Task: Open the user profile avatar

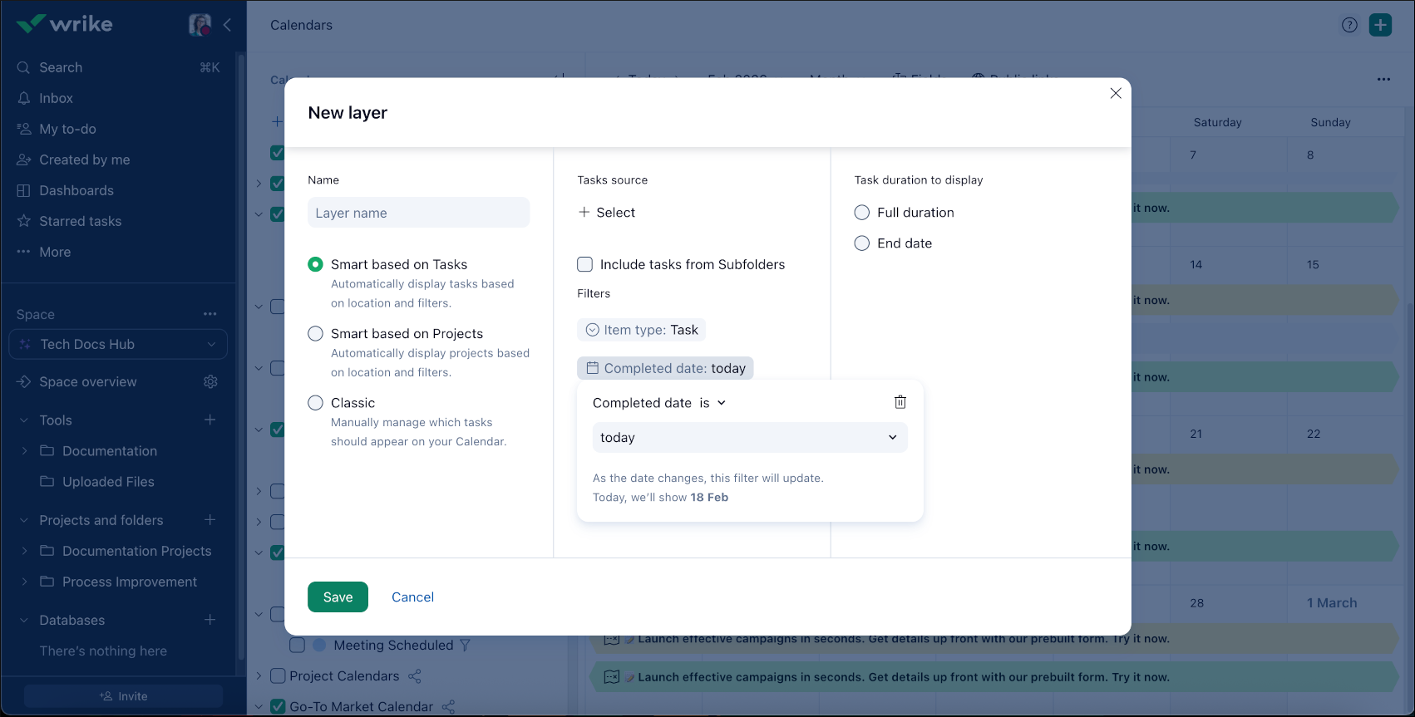Action: (200, 25)
